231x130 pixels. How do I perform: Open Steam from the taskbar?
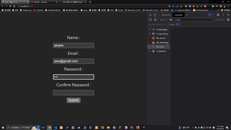(x=79, y=127)
